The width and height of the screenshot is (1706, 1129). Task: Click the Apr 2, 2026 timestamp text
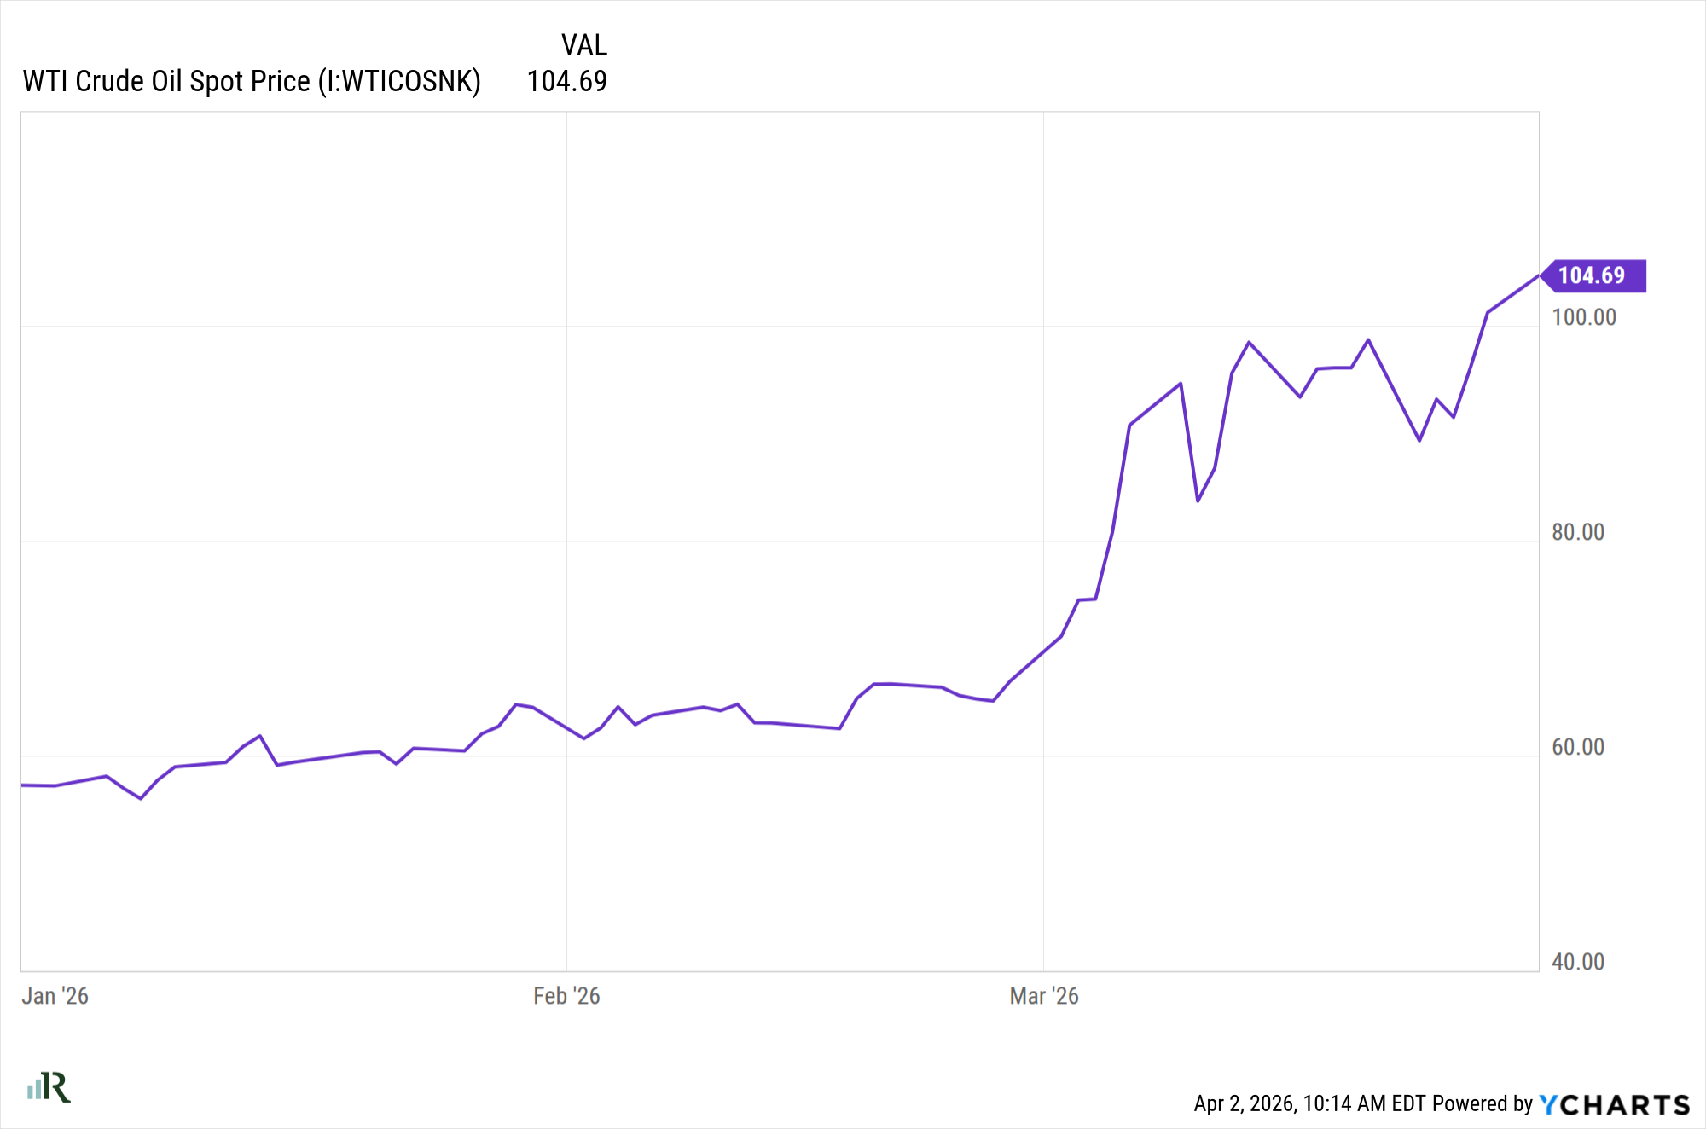(x=1309, y=1104)
